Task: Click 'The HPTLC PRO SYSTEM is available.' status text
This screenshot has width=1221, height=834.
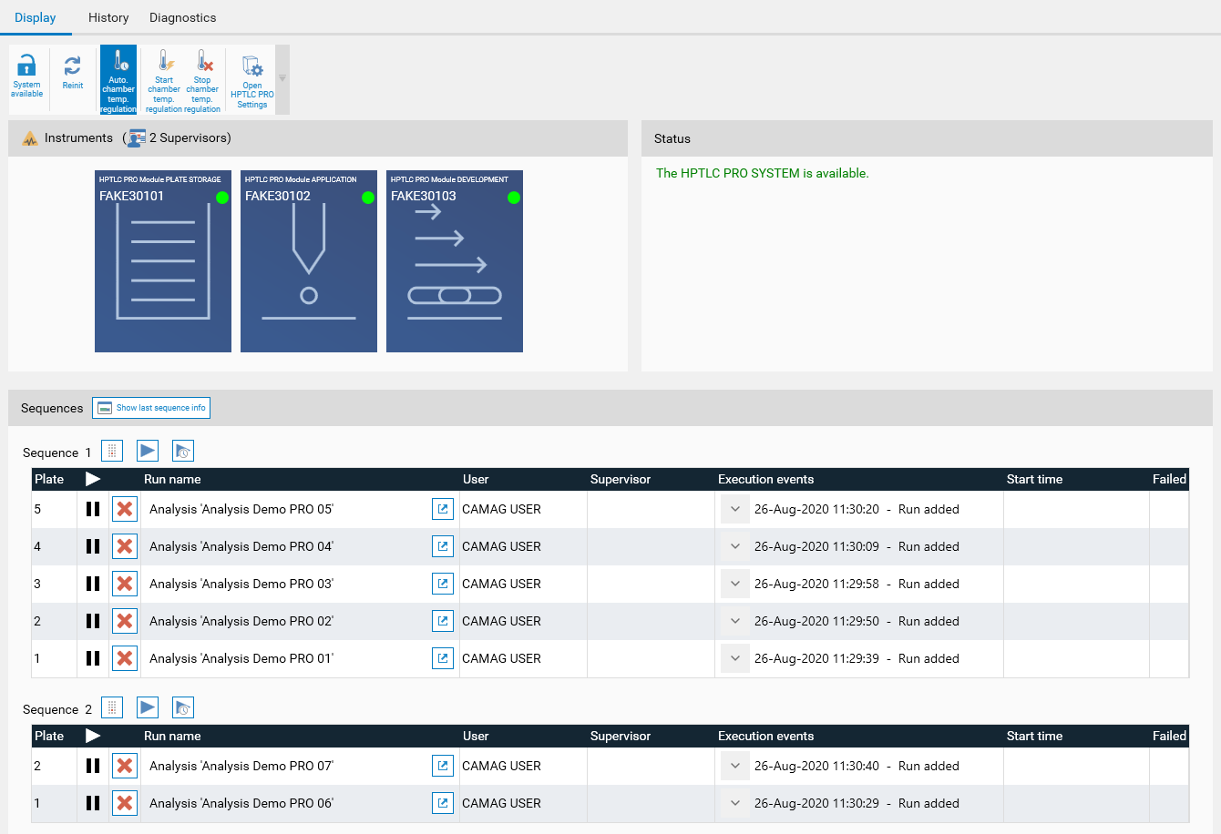Action: tap(763, 173)
